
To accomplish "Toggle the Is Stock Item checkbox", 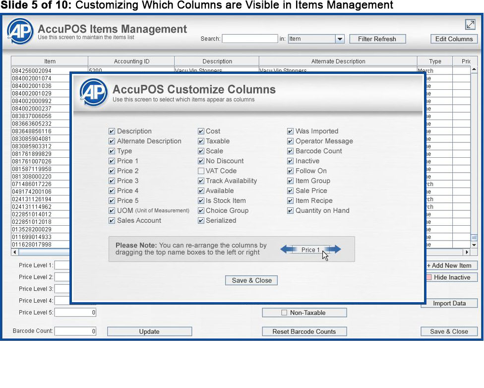I will (201, 200).
